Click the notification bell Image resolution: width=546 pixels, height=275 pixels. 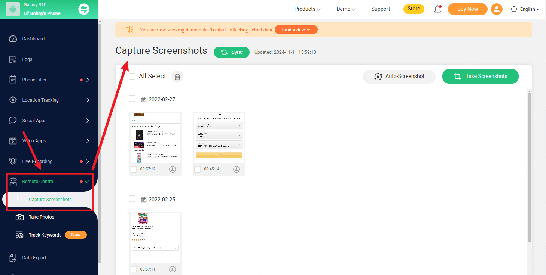(437, 9)
